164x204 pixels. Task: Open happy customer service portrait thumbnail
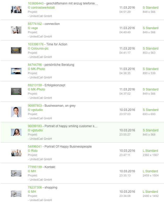coord(16,132)
